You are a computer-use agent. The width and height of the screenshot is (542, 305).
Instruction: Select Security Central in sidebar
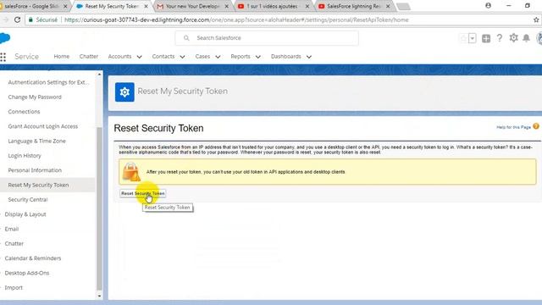click(28, 200)
